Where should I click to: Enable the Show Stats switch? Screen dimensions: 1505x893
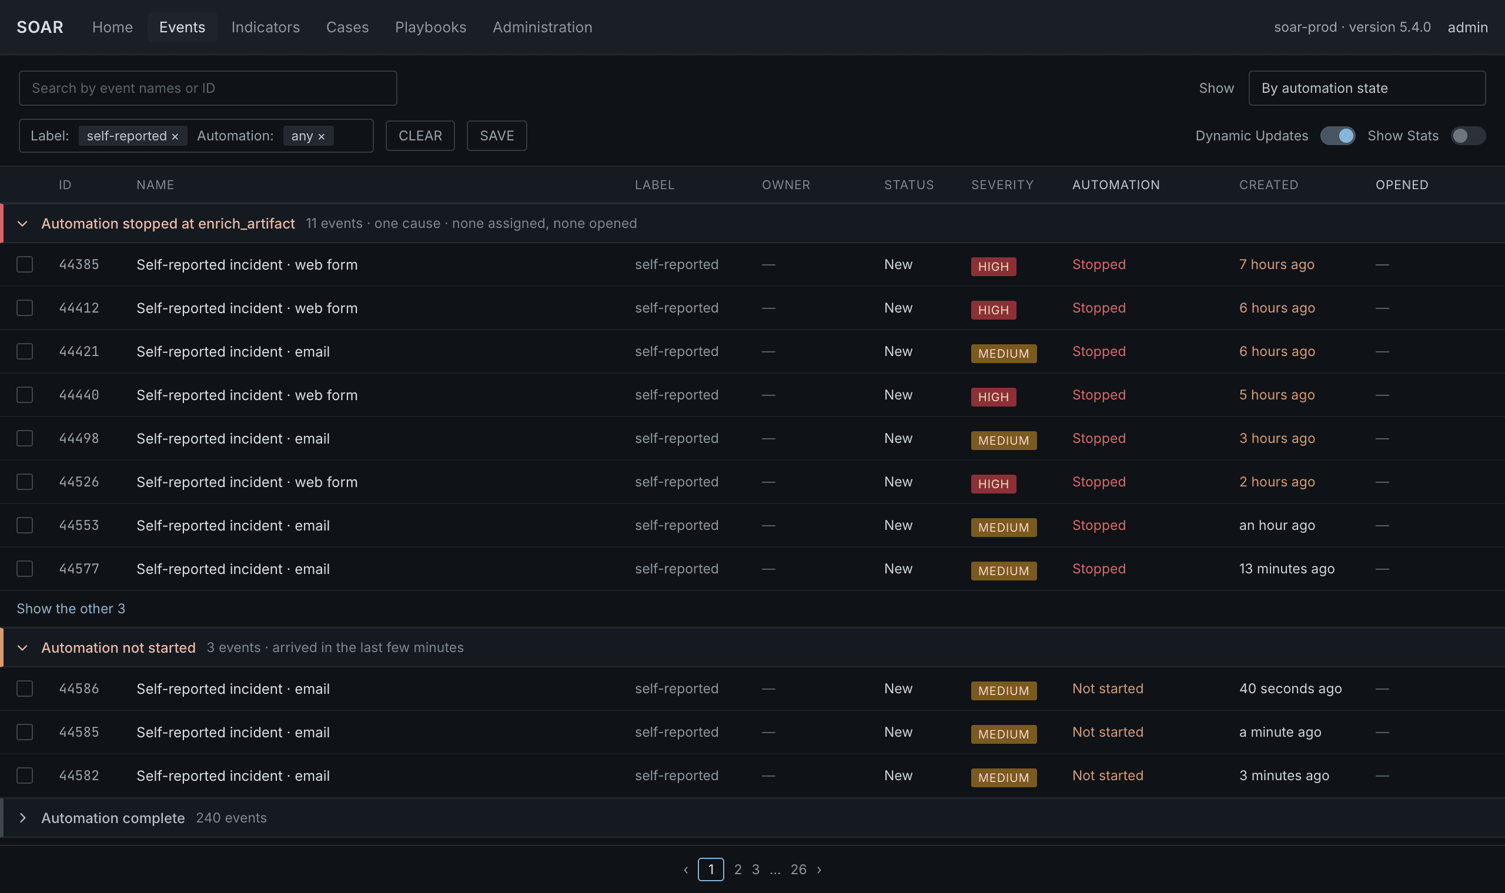(1469, 136)
